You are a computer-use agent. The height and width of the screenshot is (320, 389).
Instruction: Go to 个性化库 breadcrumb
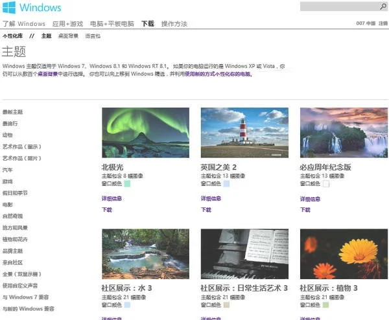12,36
